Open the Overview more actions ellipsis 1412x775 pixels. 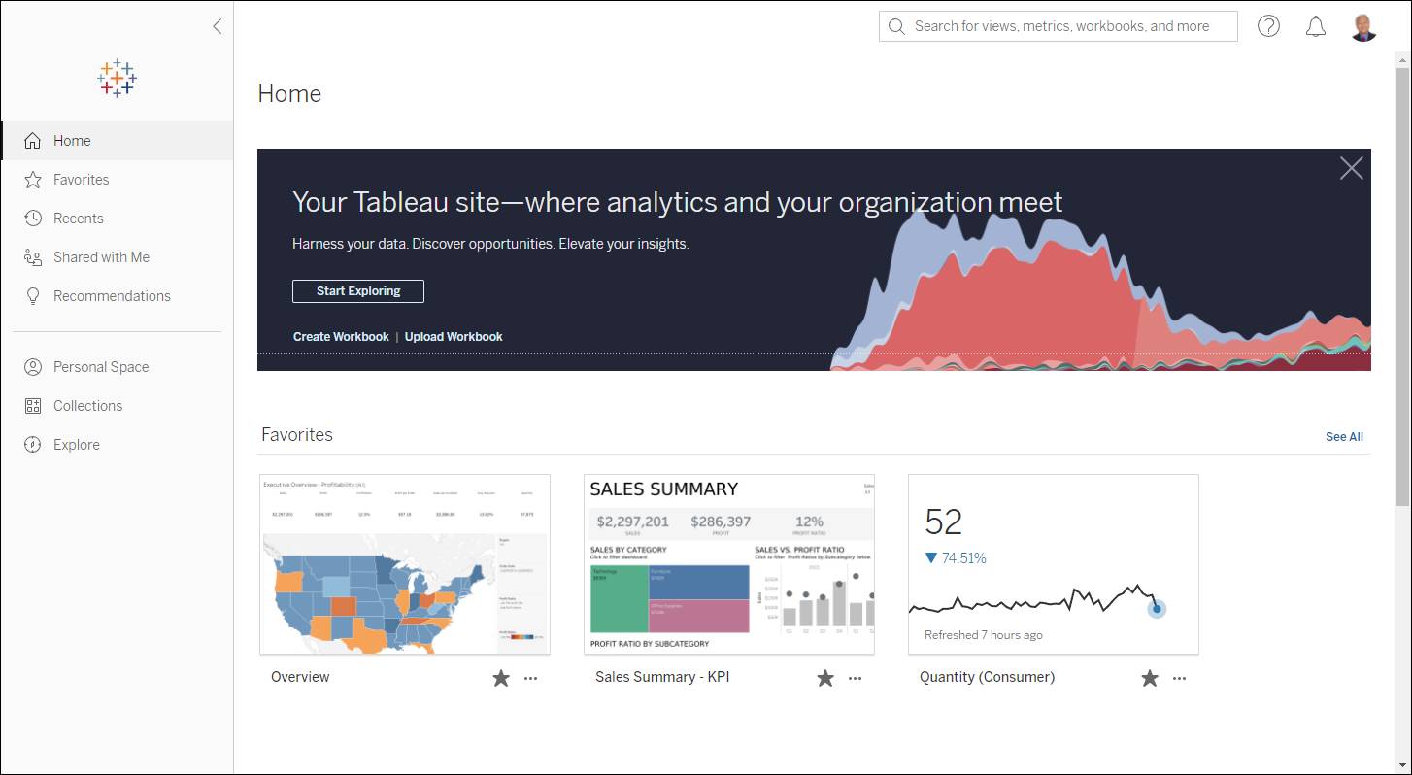tap(530, 678)
